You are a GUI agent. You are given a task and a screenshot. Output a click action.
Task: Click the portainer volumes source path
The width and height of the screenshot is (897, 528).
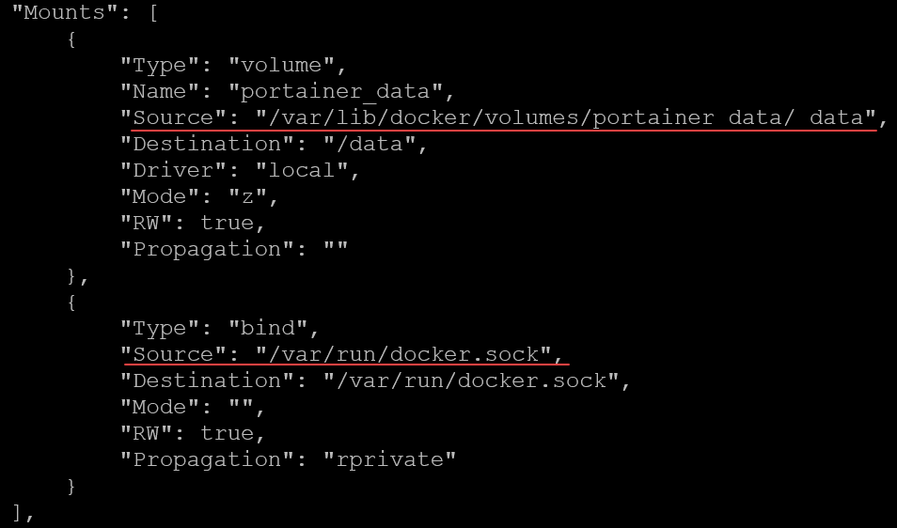(566, 118)
